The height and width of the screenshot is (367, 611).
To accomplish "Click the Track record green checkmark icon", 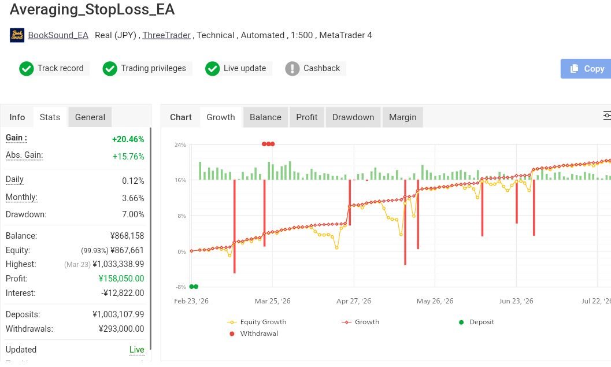I will [x=27, y=69].
